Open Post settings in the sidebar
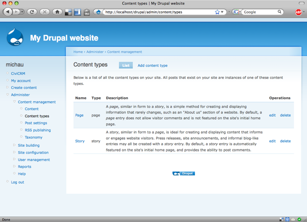This screenshot has width=307, height=222. point(36,123)
